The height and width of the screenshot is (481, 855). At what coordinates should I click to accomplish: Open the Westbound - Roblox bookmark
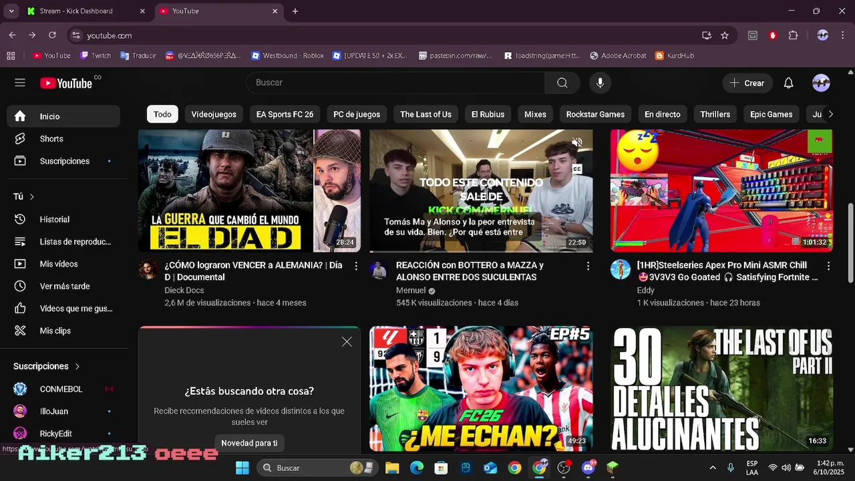point(287,55)
